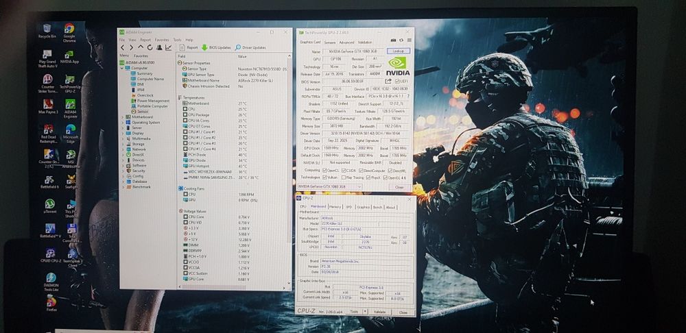Click the GPU-Z refresh icon
Image resolution: width=686 pixels, height=333 pixels.
point(401,40)
